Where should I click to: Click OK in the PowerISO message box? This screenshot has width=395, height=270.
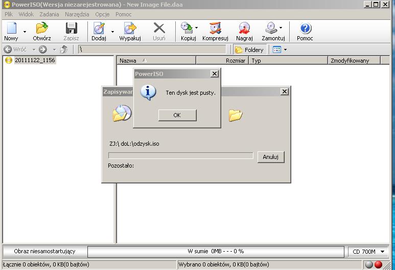pos(177,115)
